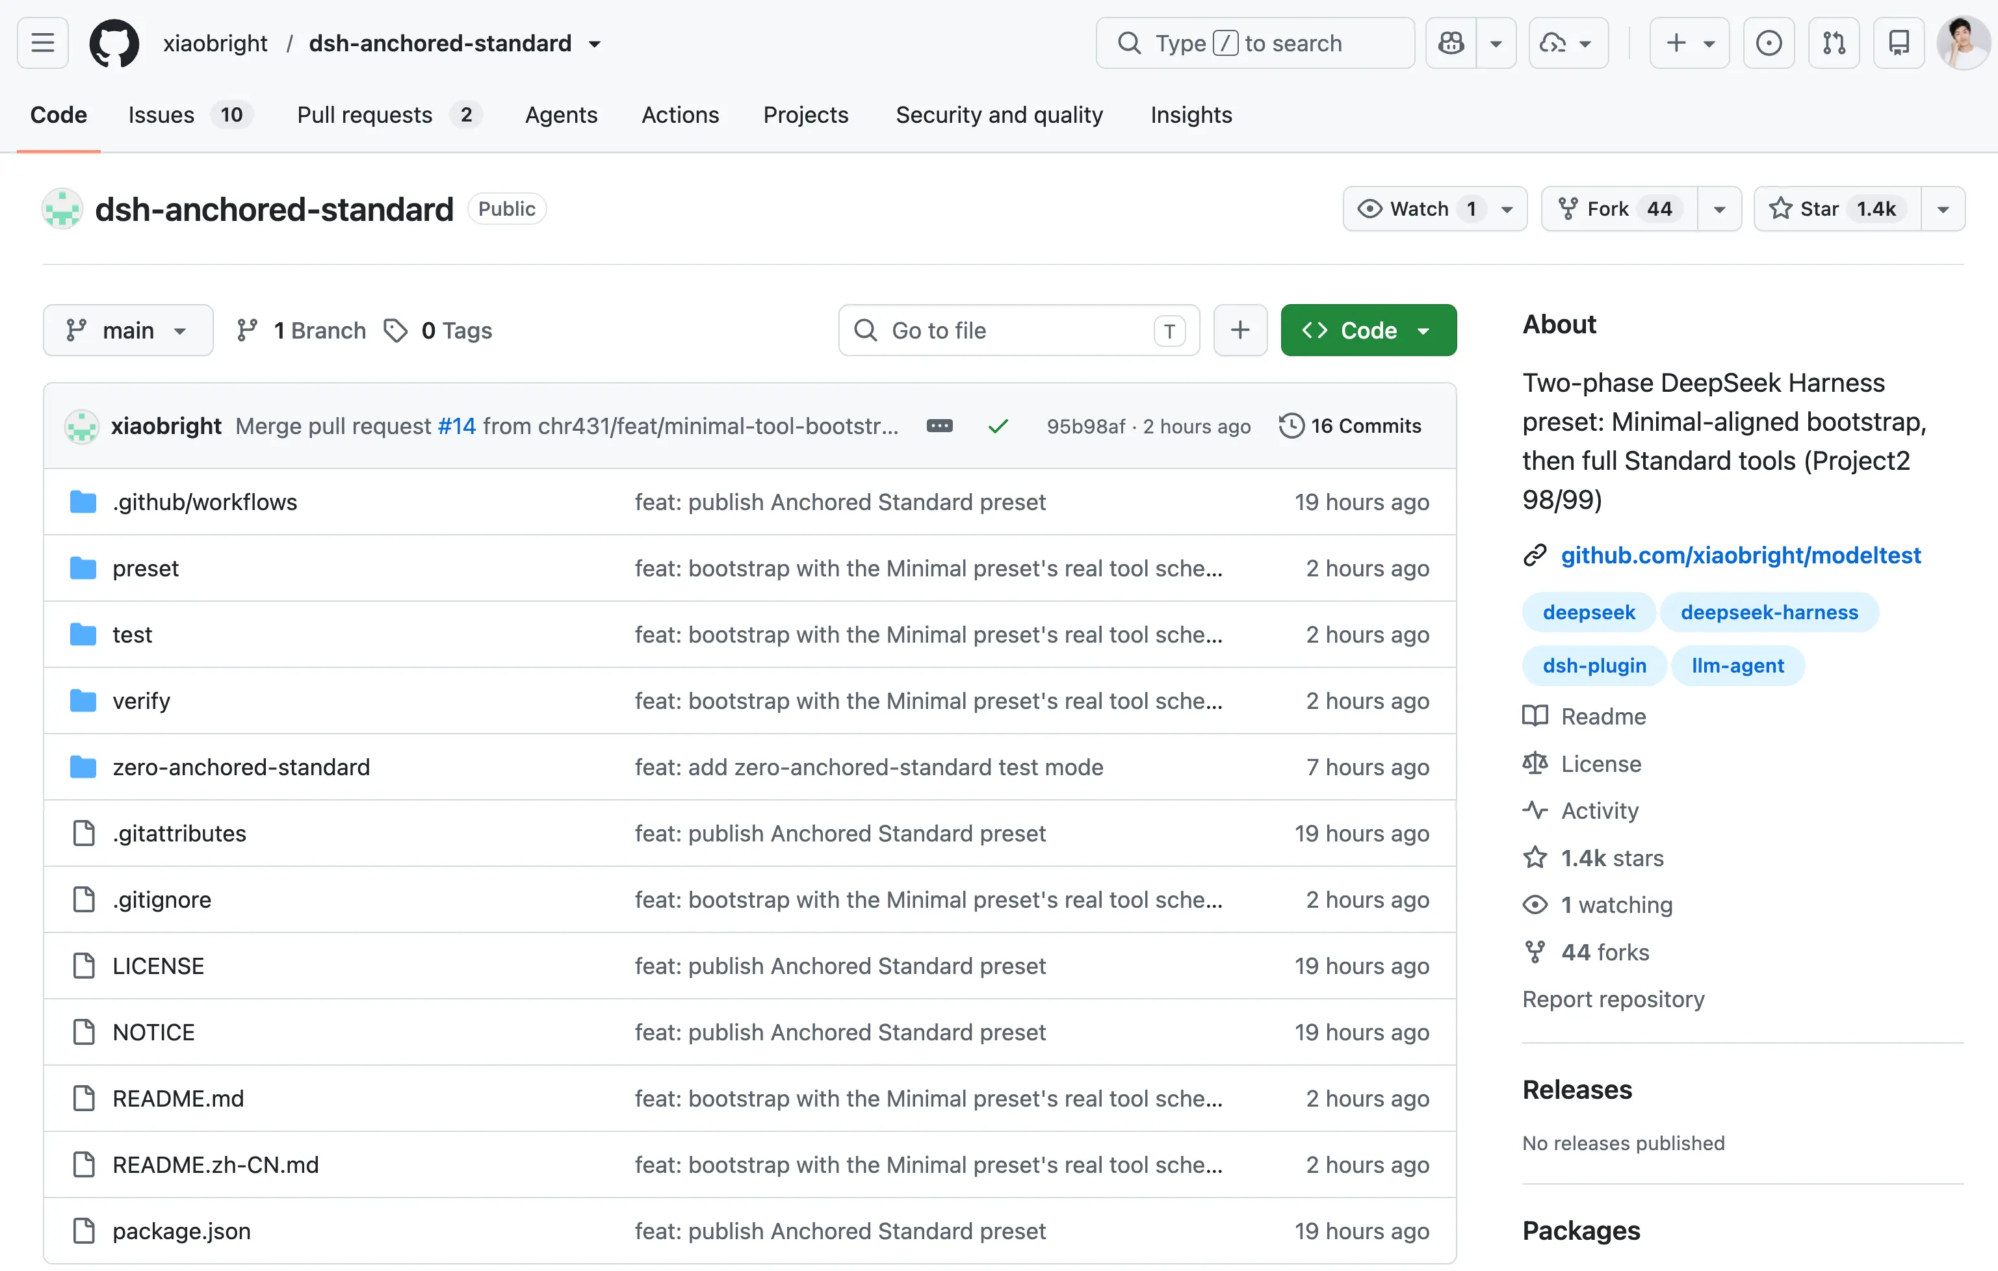Viewport: 1998px width, 1271px height.
Task: Open the Copilot chat icon
Action: 1451,43
